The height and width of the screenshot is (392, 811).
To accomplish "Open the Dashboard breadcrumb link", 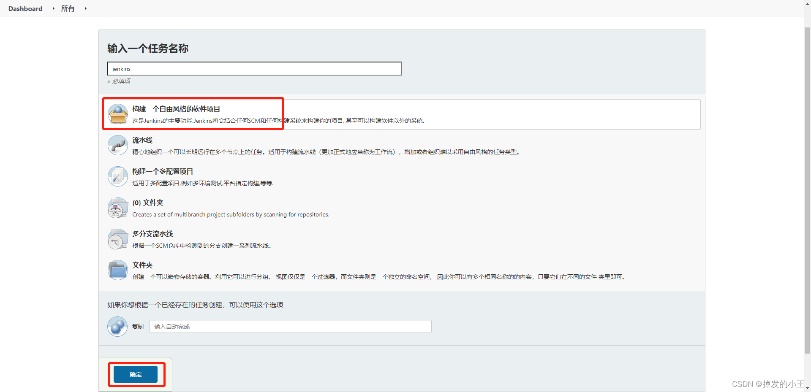I will tap(25, 8).
